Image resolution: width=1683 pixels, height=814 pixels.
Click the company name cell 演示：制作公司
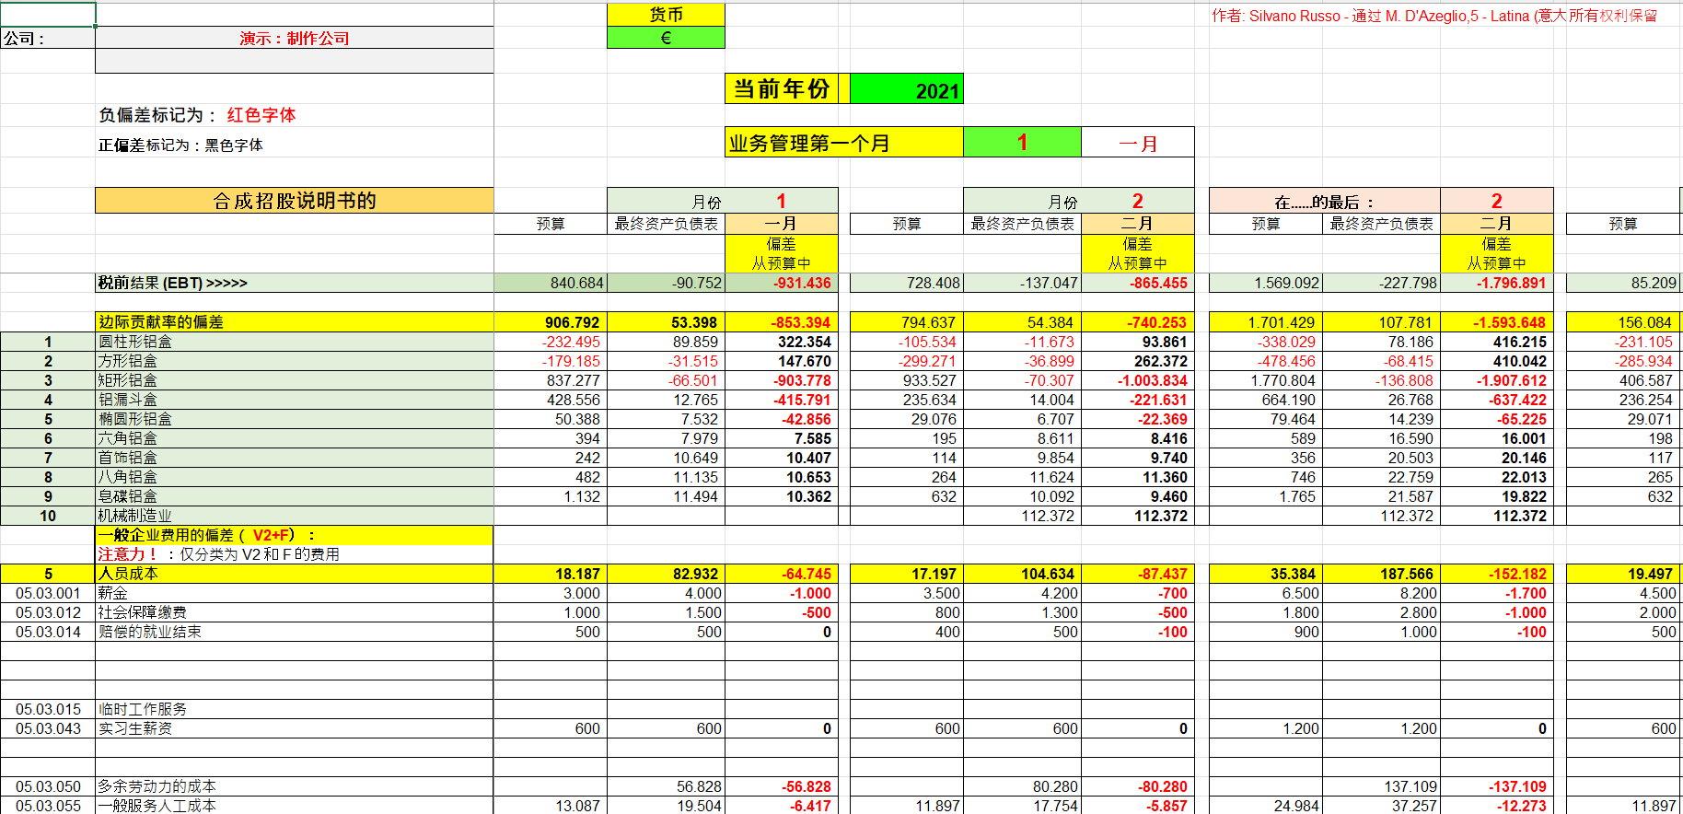pyautogui.click(x=295, y=38)
